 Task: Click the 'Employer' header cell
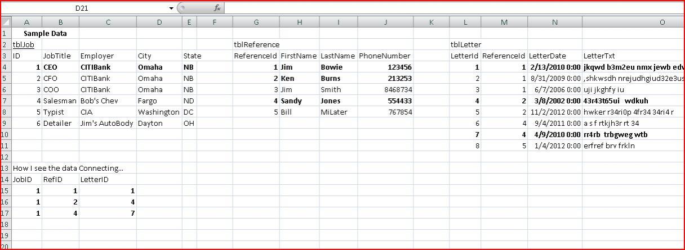point(108,56)
